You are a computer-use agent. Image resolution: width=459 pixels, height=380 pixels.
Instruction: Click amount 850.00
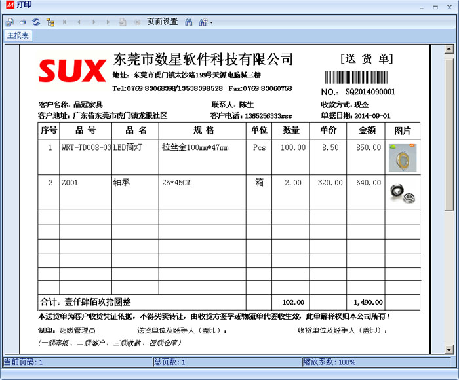pyautogui.click(x=369, y=147)
